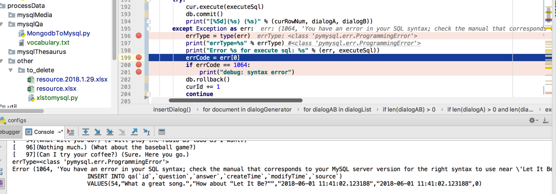
Task: Click insertDialog() breadcrumb
Action: [x=172, y=110]
